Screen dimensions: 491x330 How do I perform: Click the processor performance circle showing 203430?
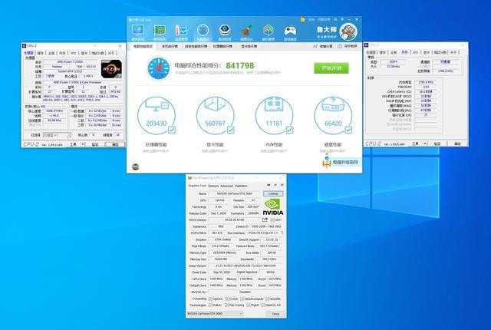[157, 116]
